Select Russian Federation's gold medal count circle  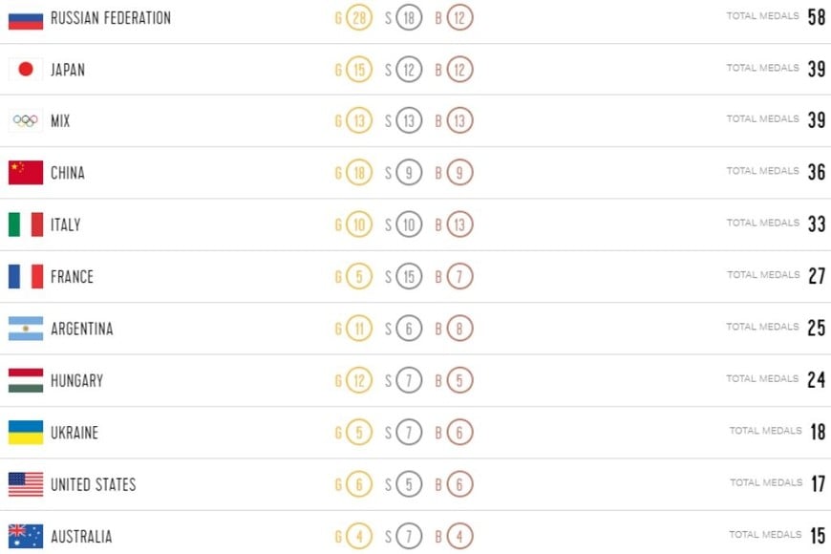tap(359, 17)
